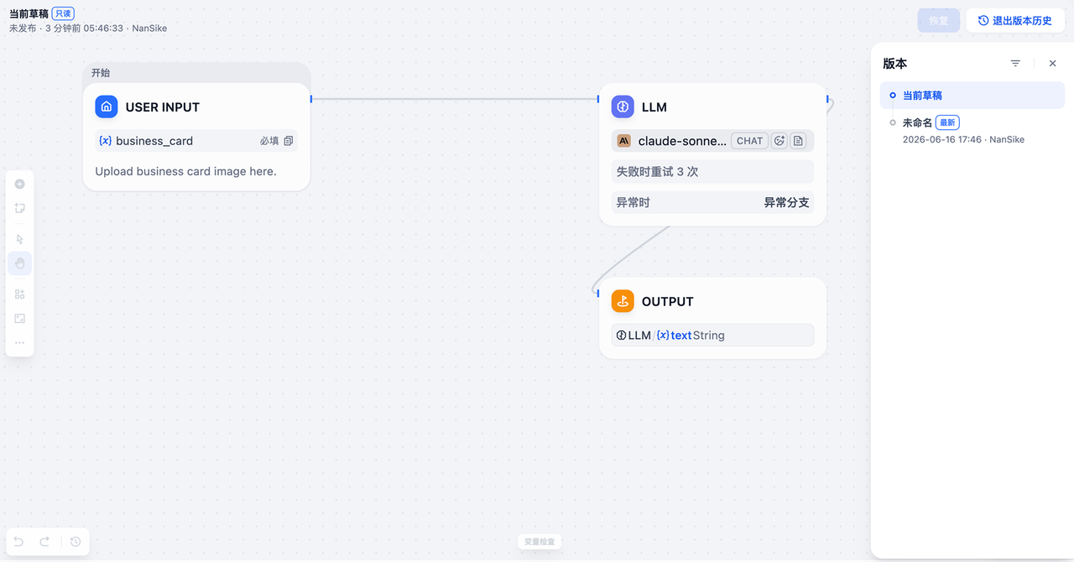Viewport: 1074px width, 562px height.
Task: Click the 恢复 restore button
Action: click(938, 21)
